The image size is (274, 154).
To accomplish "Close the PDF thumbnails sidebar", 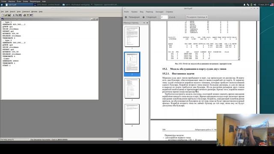I will pos(147,23).
